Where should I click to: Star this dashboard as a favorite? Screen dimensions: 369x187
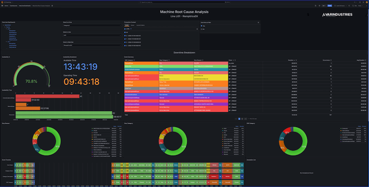tap(52, 6)
